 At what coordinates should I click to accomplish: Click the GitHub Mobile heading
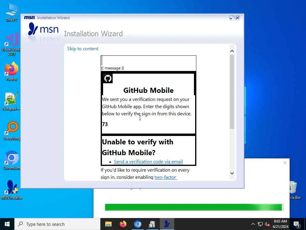[x=149, y=90]
